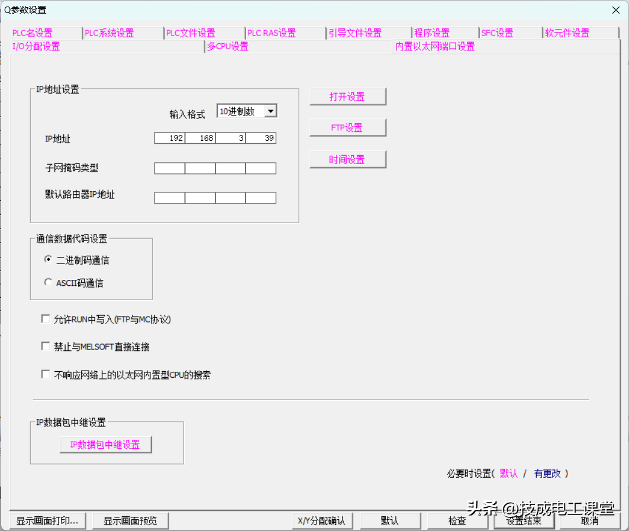Open FTP设置 dialog

coord(347,128)
